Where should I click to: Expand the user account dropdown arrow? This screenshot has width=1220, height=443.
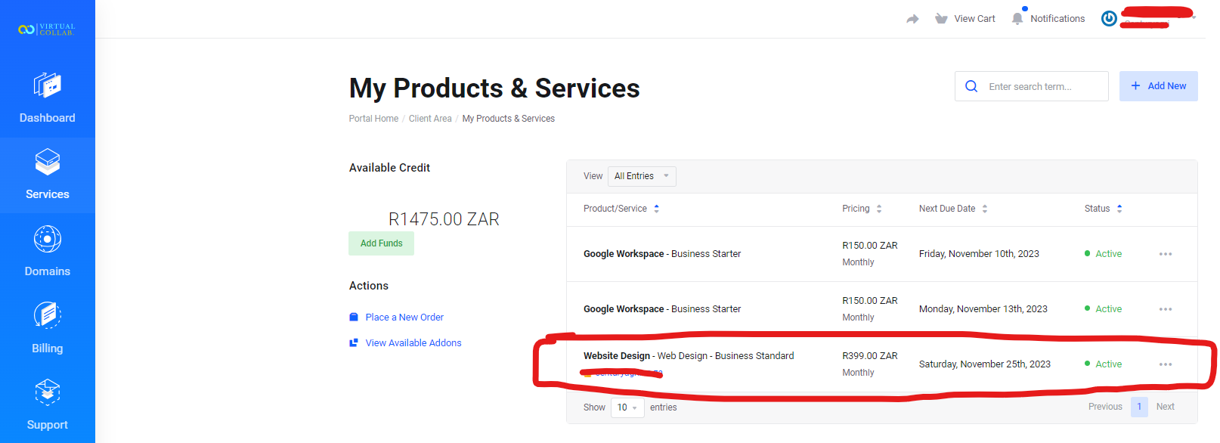1194,17
